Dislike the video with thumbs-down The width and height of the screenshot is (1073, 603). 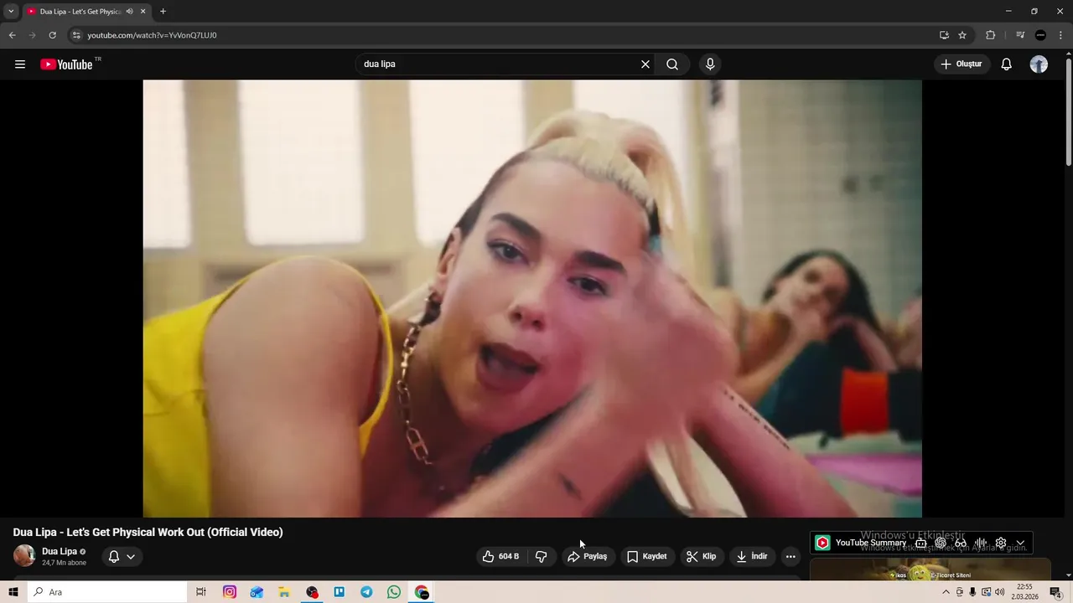click(542, 556)
